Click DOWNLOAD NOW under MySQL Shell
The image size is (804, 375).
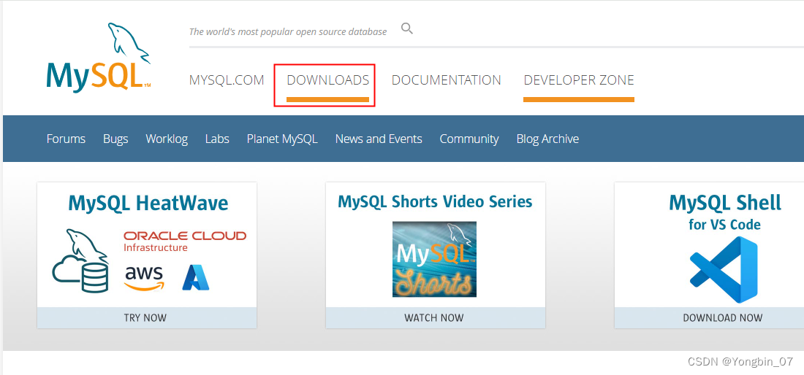click(722, 317)
